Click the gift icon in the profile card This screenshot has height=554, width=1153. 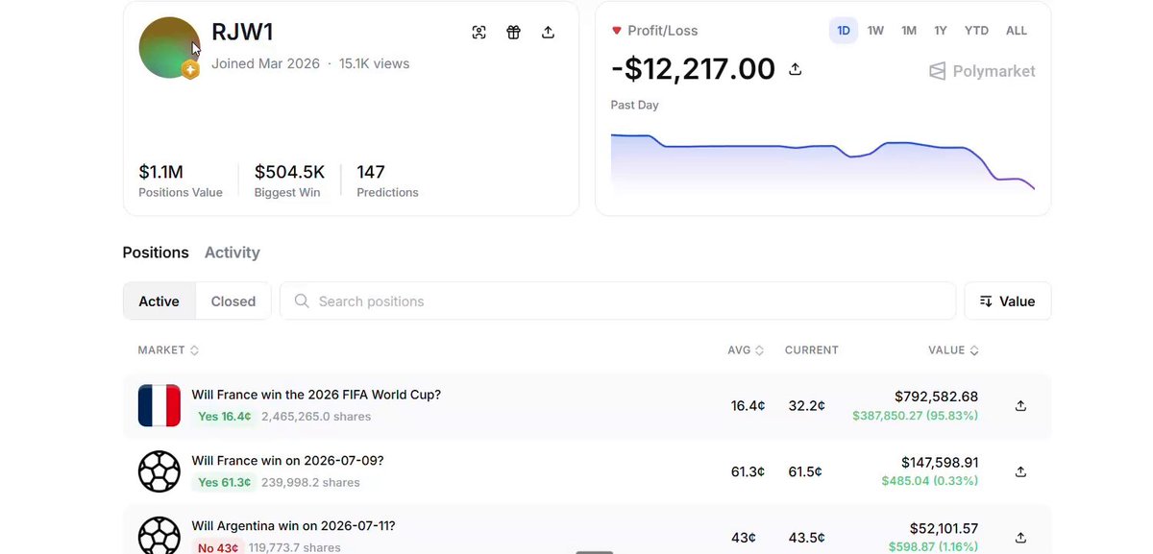[x=514, y=32]
